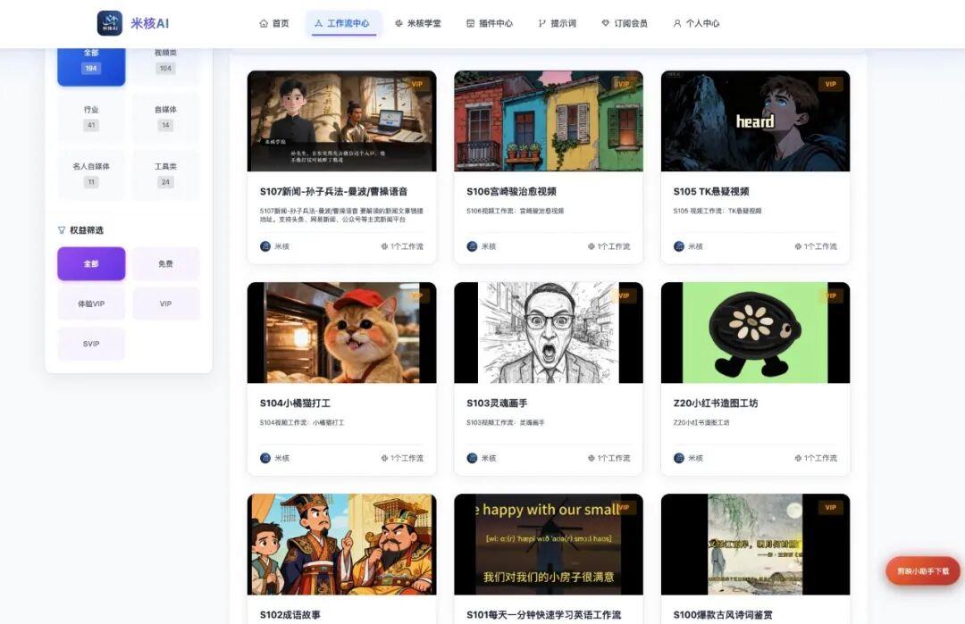This screenshot has height=624, width=965.
Task: Enable the 免费 pricing filter
Action: pos(165,263)
